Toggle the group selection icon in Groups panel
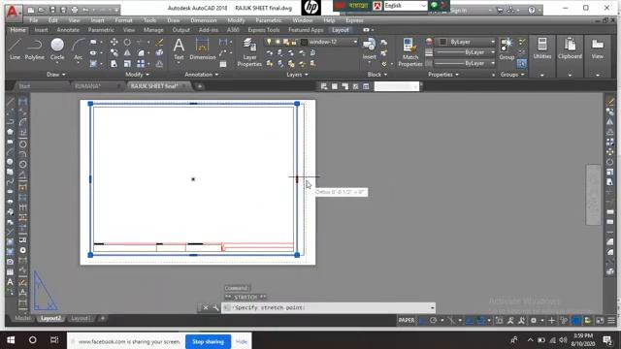This screenshot has height=349, width=621. [522, 64]
